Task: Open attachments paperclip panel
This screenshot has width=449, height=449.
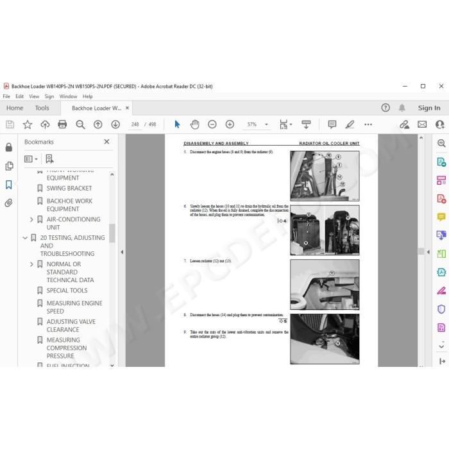Action: 9,203
